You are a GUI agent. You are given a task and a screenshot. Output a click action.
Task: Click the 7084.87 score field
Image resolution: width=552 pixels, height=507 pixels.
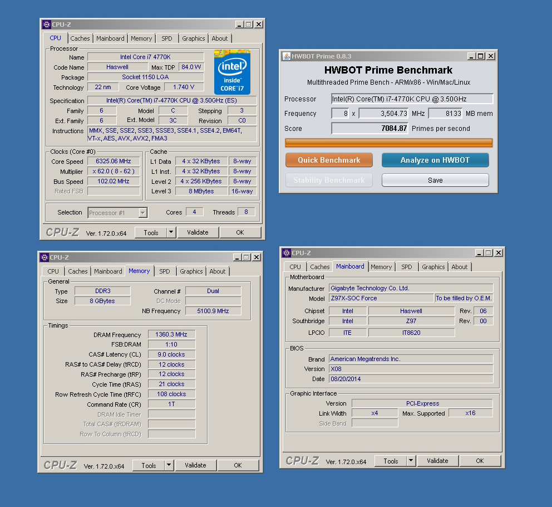[369, 128]
